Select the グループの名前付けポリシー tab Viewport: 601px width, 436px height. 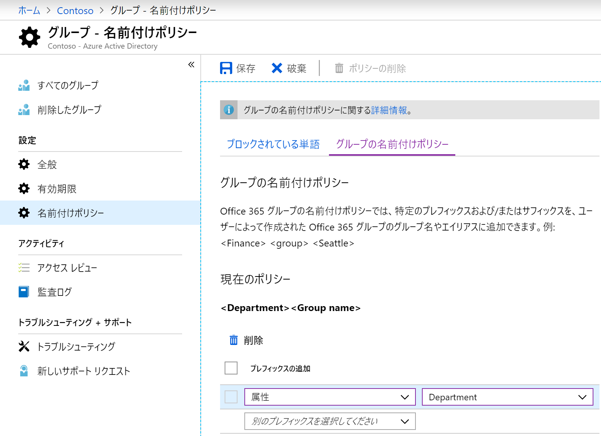[392, 144]
